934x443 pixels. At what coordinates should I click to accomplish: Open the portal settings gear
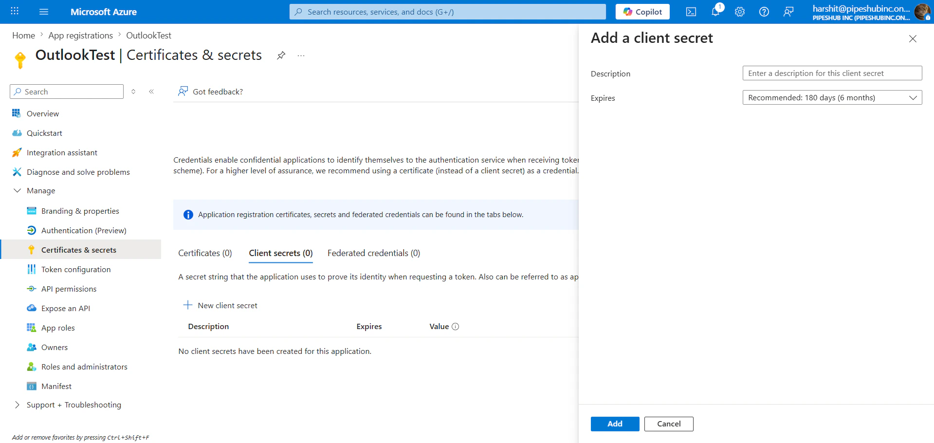(739, 11)
